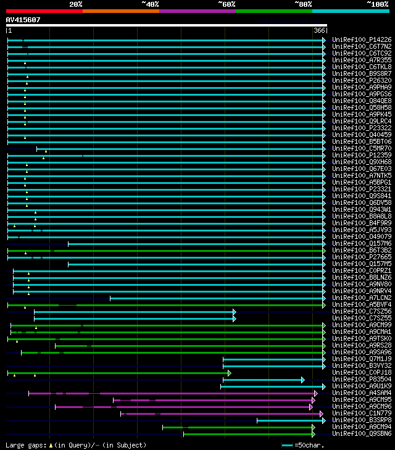Click the UniRef100_A9CM94 label
The width and height of the screenshot is (395, 450).
pyautogui.click(x=362, y=427)
